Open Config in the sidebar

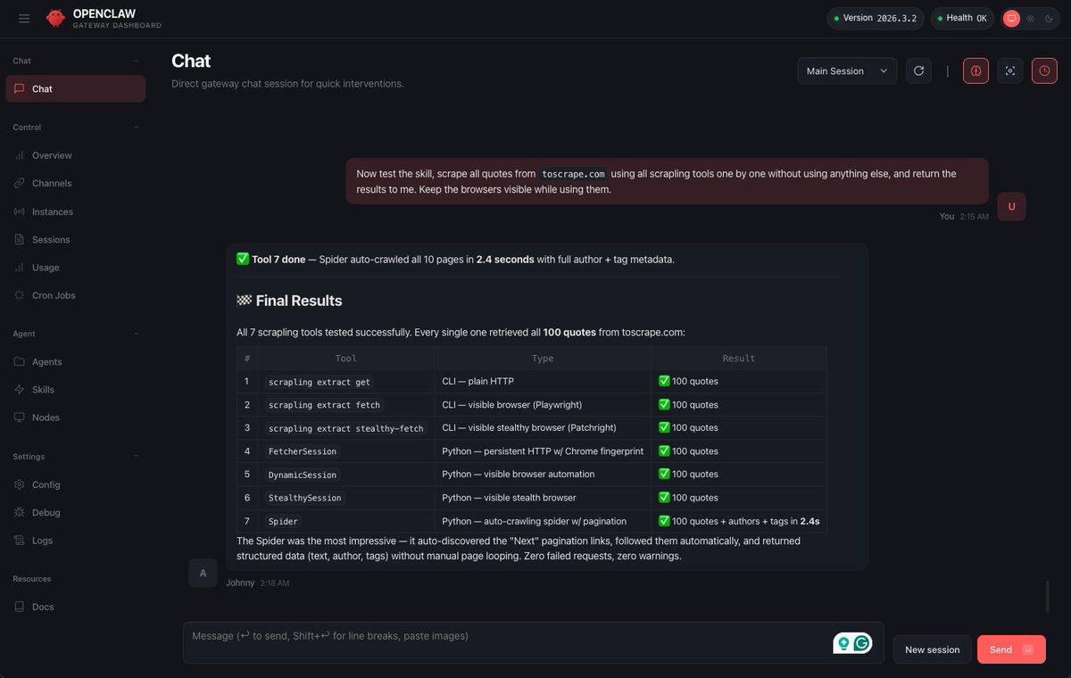(x=76, y=484)
